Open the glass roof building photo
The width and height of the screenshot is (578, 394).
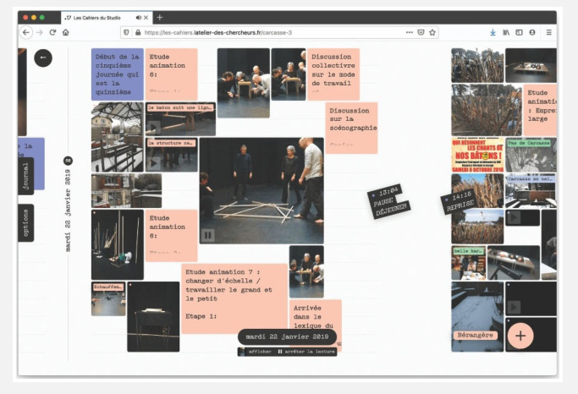[x=118, y=137]
